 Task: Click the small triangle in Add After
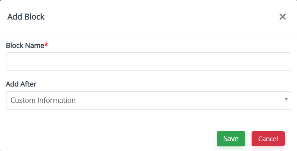(x=286, y=99)
